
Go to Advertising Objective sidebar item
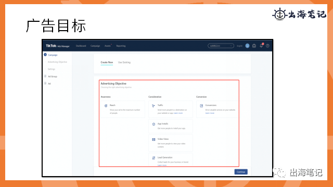(57, 62)
